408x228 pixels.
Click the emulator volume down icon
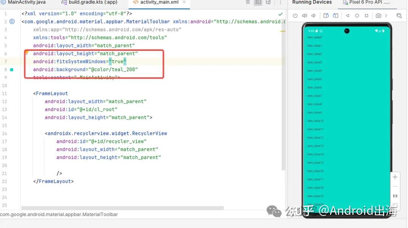tap(314, 16)
